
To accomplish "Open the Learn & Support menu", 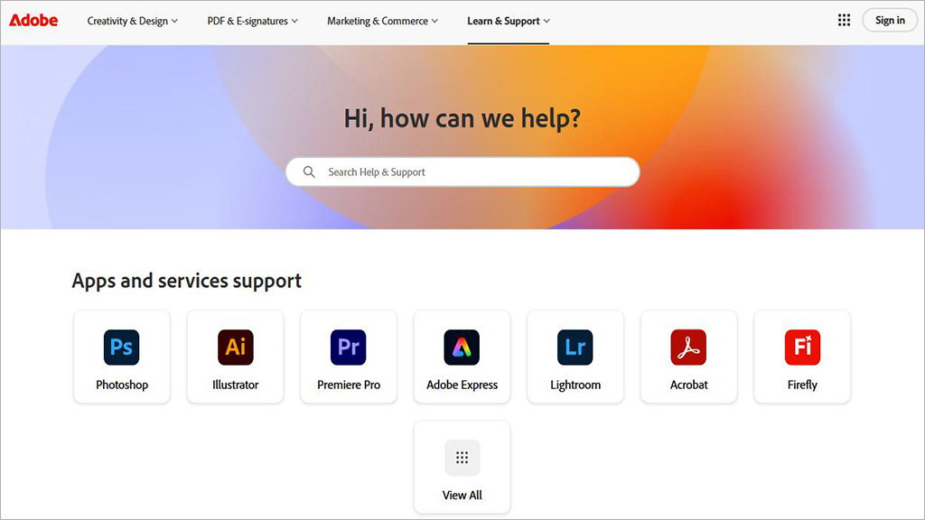I will click(509, 22).
